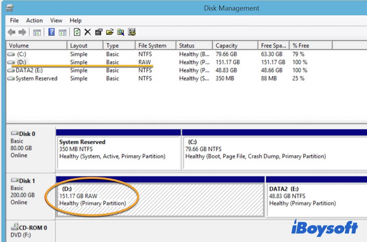Click the open folder toolbar icon
This screenshot has width=367, height=242.
110,32
